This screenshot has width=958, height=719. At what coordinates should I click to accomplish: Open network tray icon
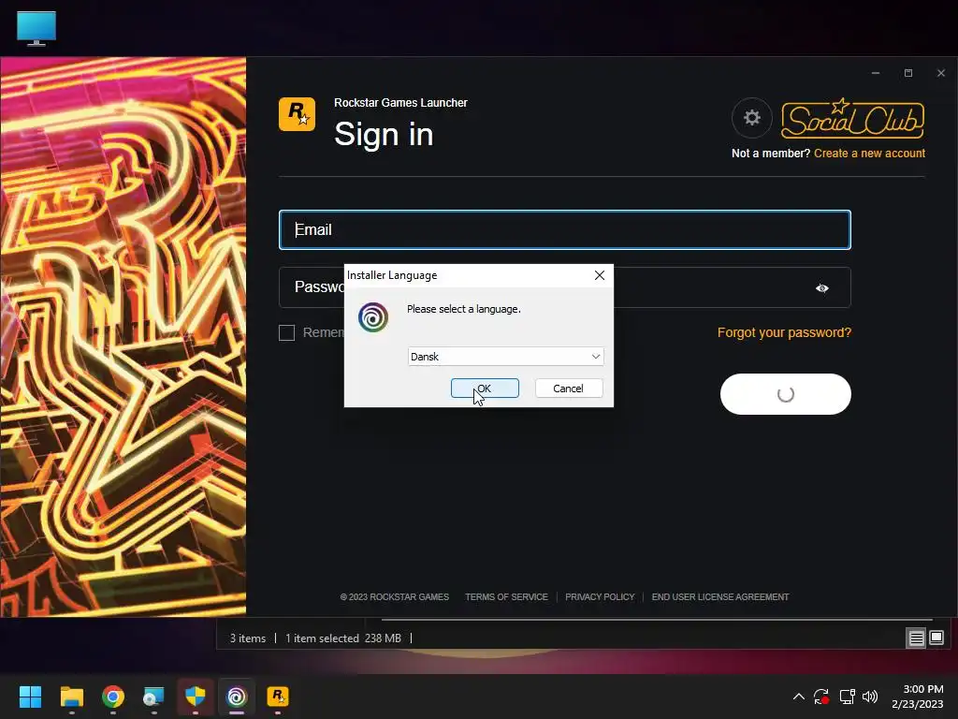pyautogui.click(x=847, y=697)
